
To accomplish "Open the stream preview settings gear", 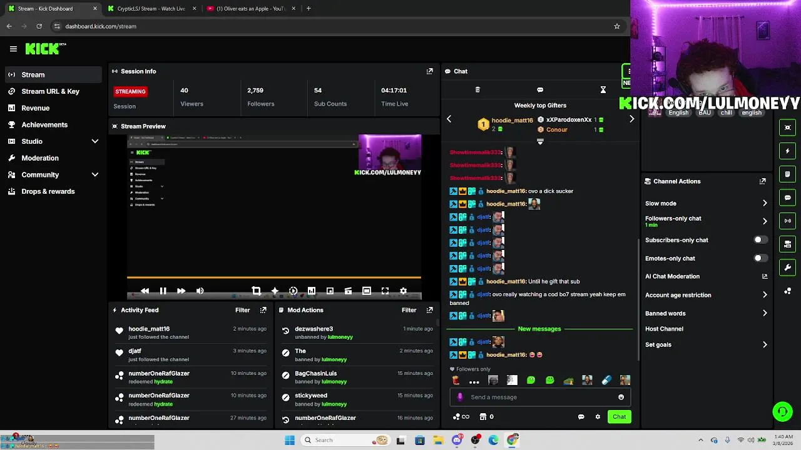I will pos(403,291).
